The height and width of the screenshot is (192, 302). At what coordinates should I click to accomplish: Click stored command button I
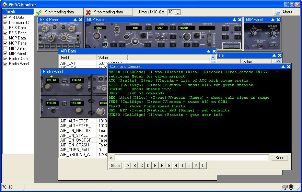pyautogui.click(x=182, y=166)
